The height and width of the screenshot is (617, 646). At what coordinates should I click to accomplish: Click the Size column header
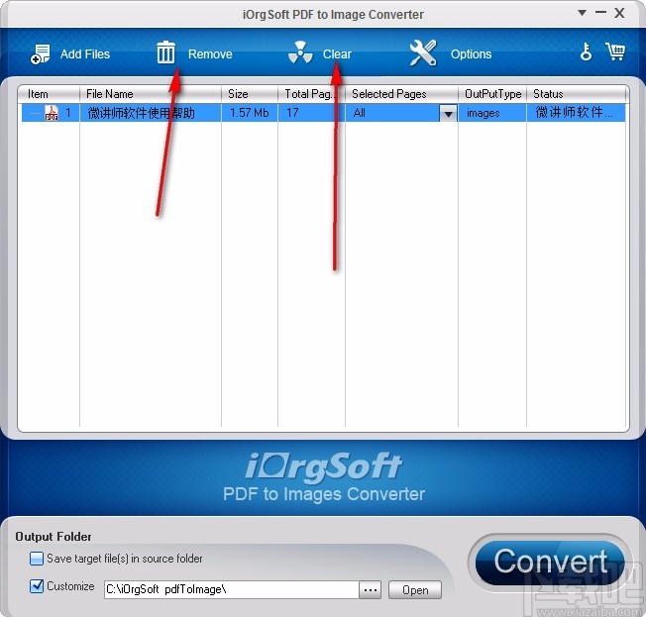click(250, 94)
